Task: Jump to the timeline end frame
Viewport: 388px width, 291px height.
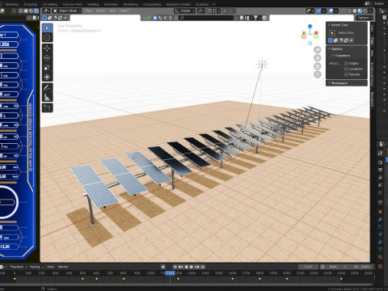Action: (x=203, y=267)
